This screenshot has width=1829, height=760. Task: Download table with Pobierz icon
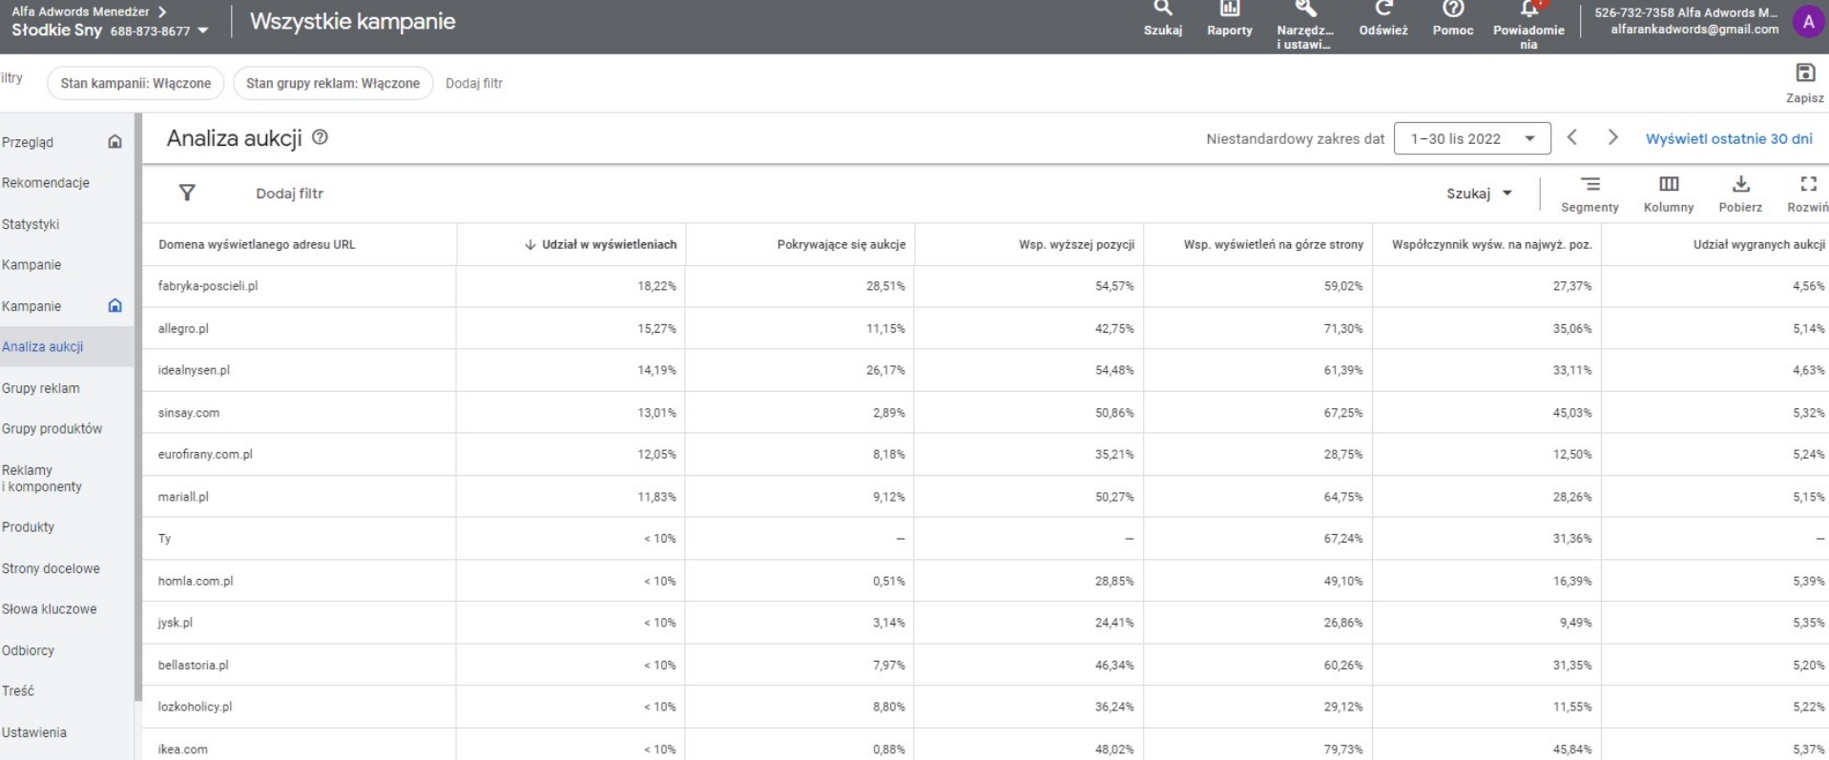[1740, 185]
